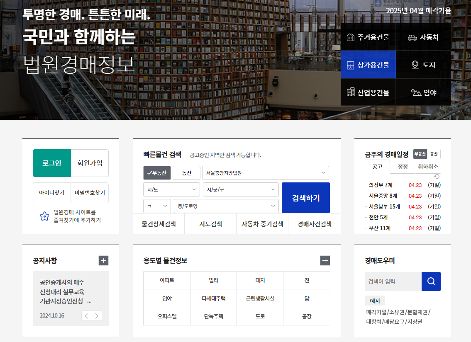Select the 부동산 option in quick search
This screenshot has width=471, height=342.
coord(158,173)
